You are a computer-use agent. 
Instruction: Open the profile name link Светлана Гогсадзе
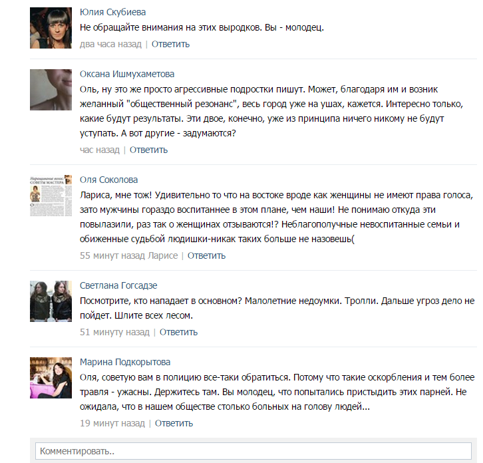[118, 285]
